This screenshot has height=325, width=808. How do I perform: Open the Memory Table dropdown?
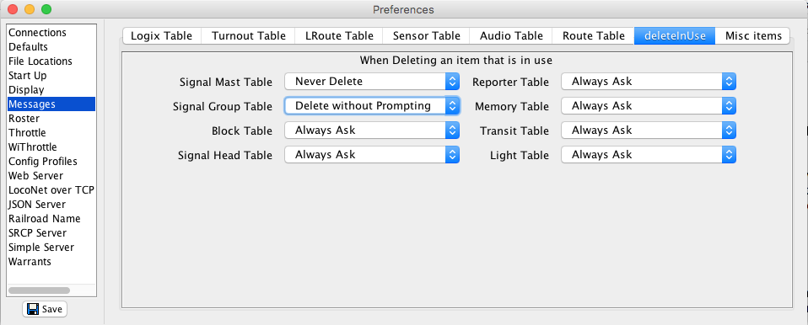[x=649, y=106]
